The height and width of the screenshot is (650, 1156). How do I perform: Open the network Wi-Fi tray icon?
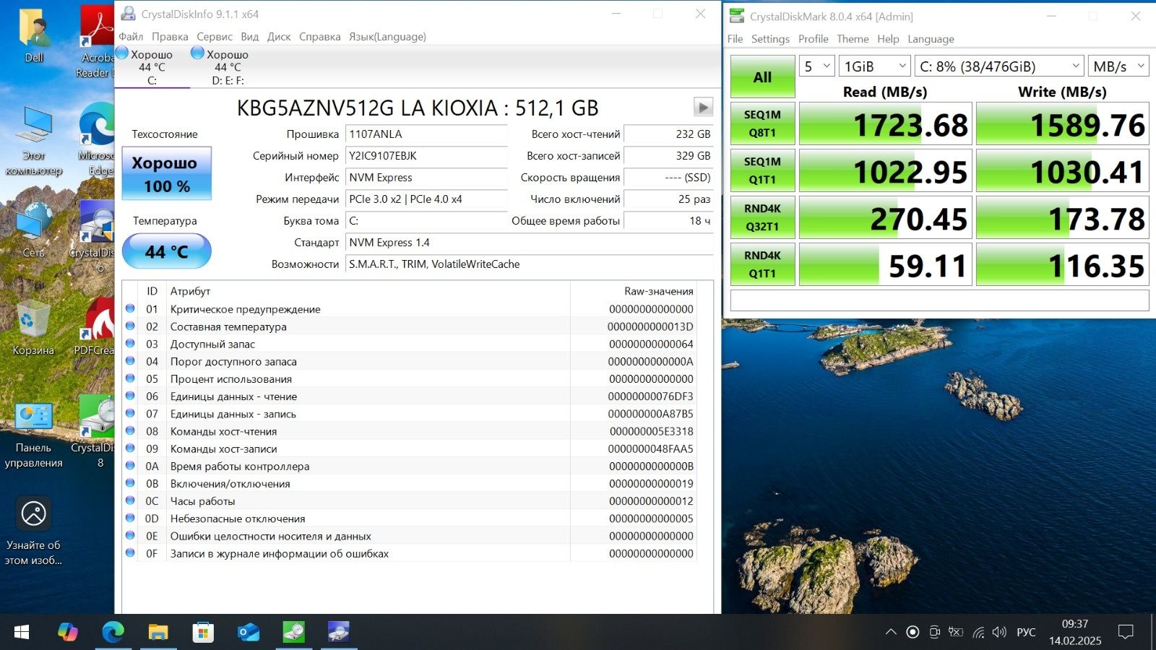click(978, 632)
